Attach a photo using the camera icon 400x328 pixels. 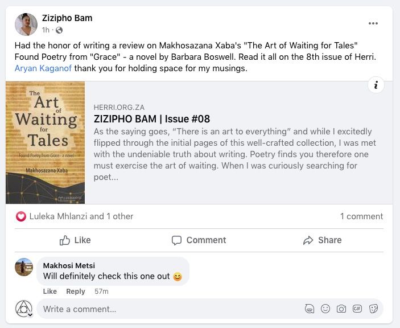[341, 309]
